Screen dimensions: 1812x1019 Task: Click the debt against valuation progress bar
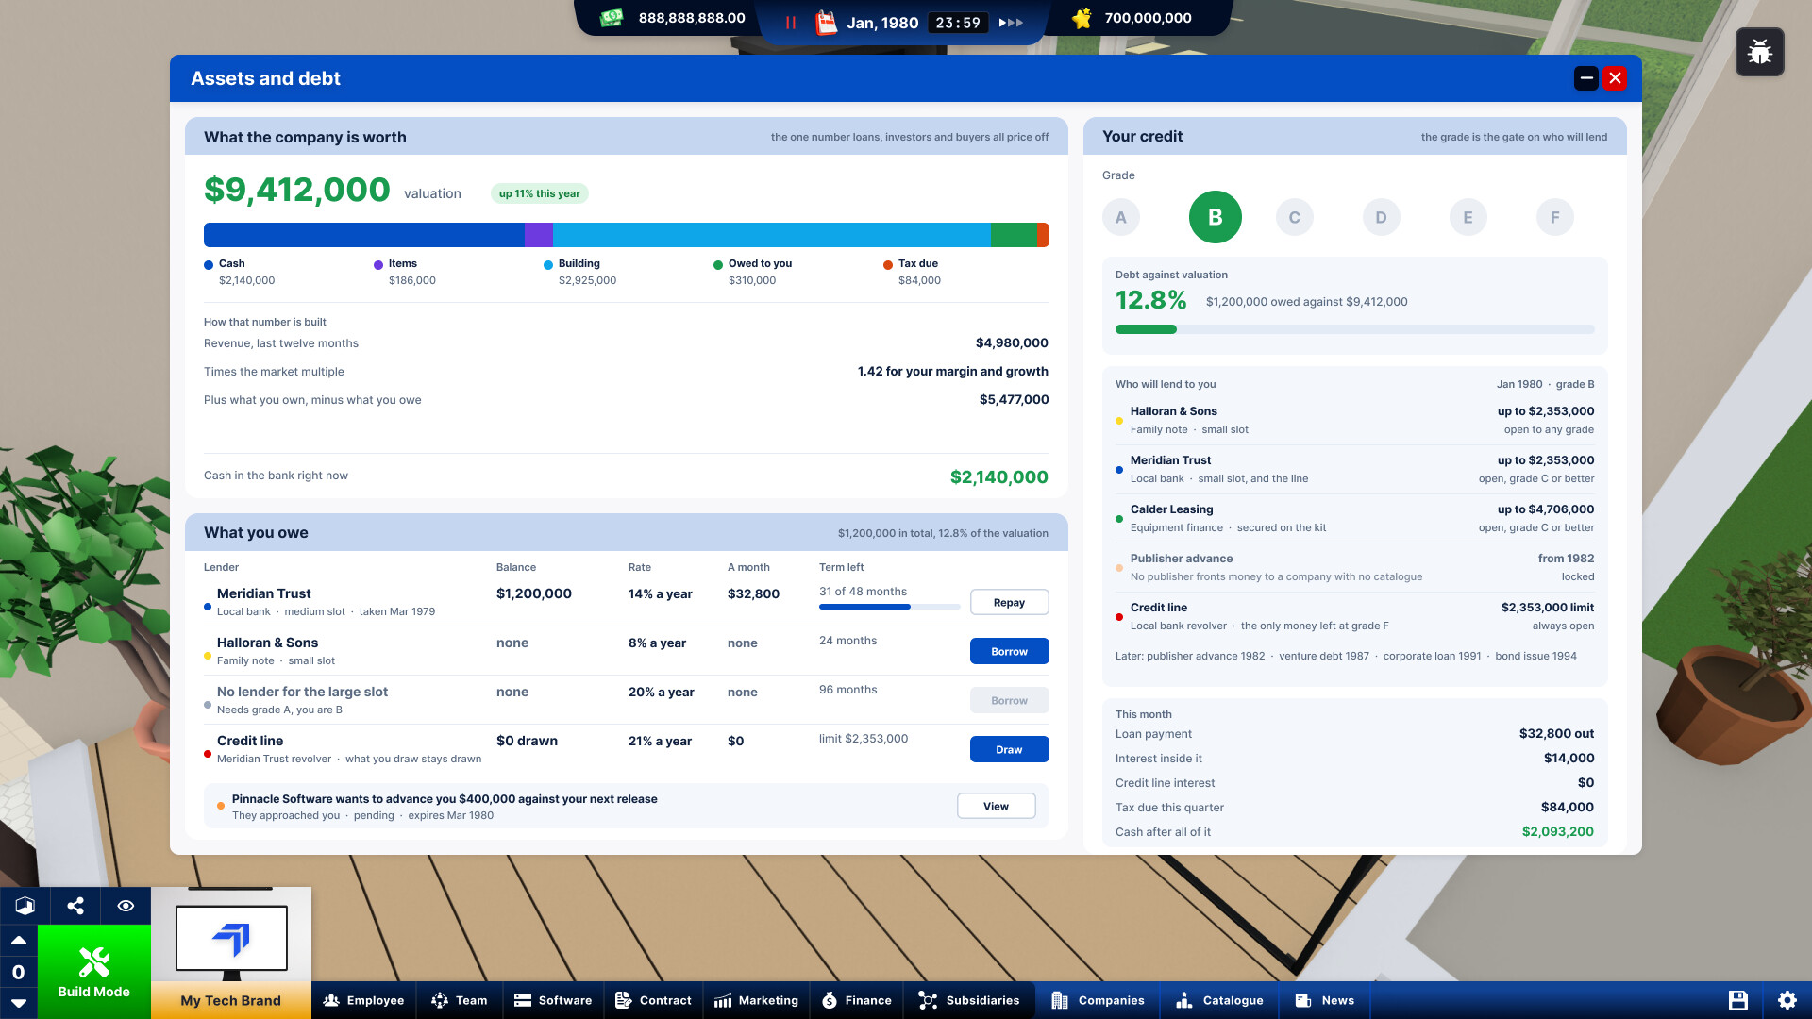1354,329
